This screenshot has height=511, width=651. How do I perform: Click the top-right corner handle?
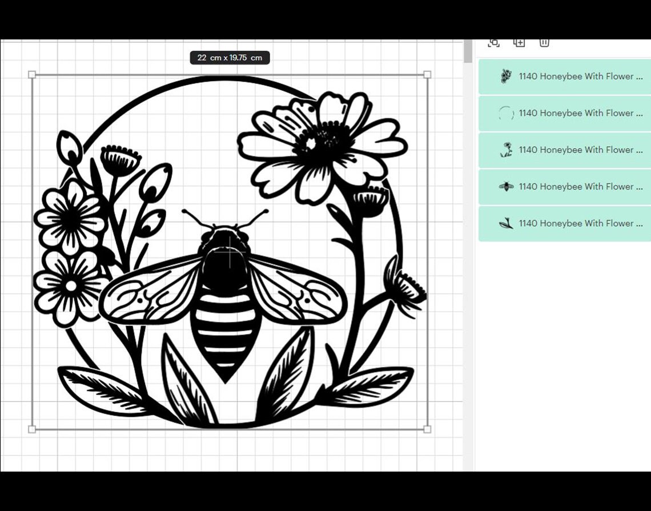click(x=427, y=74)
